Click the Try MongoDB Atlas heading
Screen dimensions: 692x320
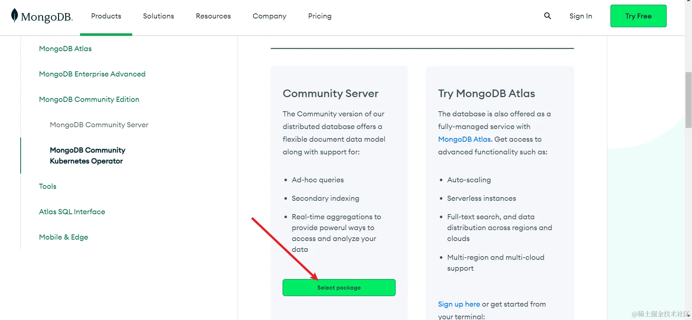tap(487, 93)
